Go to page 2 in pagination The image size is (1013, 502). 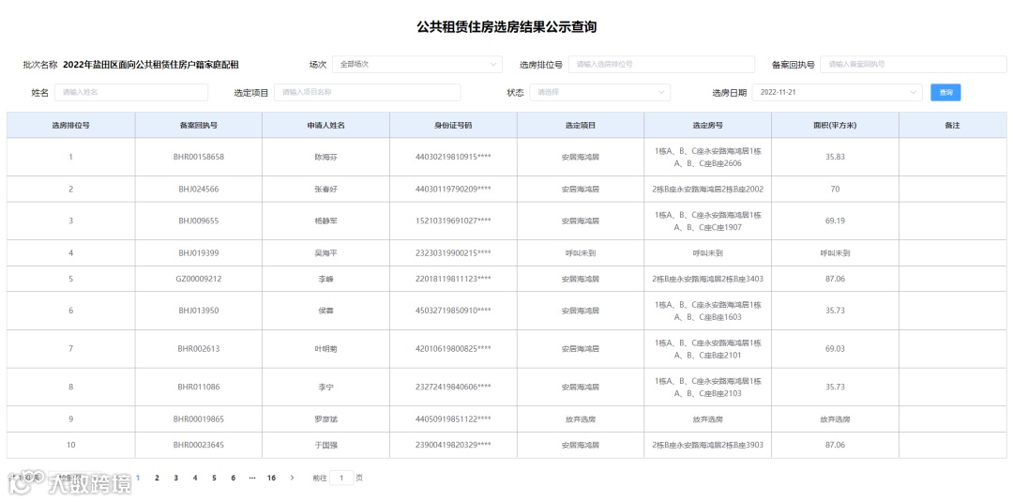(x=157, y=479)
